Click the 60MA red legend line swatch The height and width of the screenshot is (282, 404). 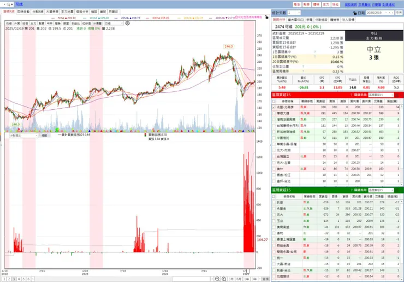tap(147, 18)
